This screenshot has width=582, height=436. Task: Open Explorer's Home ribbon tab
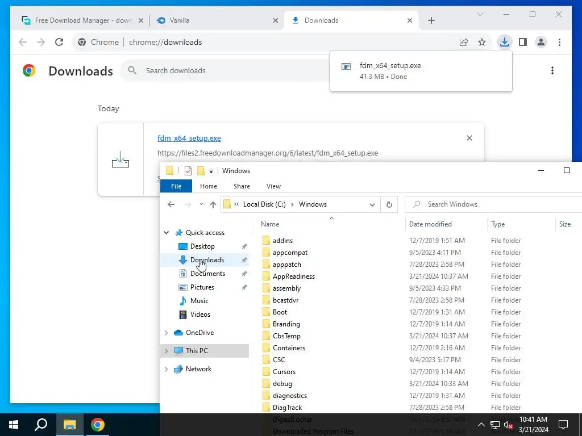(x=208, y=186)
